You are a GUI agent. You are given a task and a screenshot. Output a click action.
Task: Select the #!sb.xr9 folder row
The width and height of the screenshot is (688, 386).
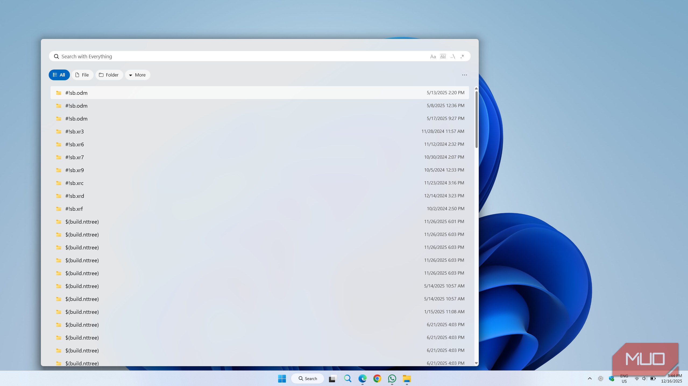pos(260,170)
